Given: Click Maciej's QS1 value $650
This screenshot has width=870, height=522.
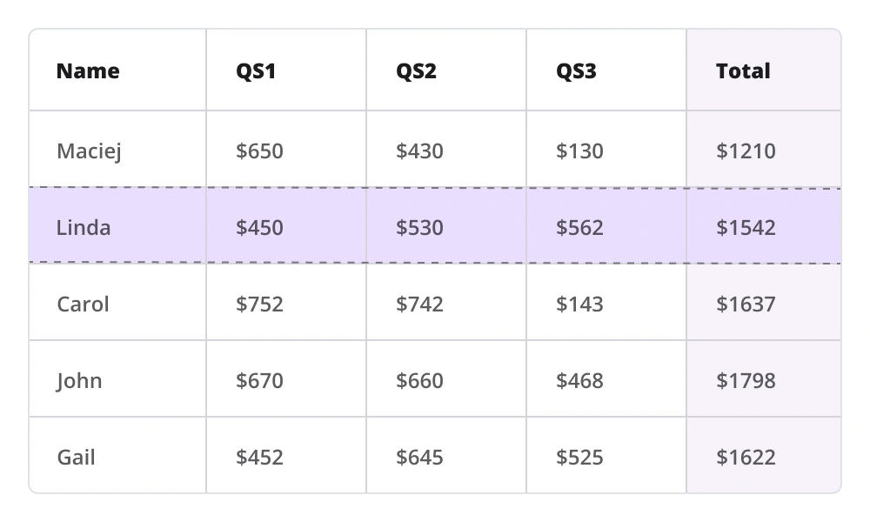Looking at the screenshot, I should 259,151.
